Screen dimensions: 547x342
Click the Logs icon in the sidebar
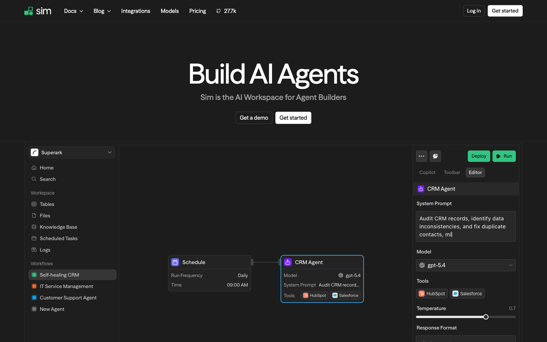[34, 250]
